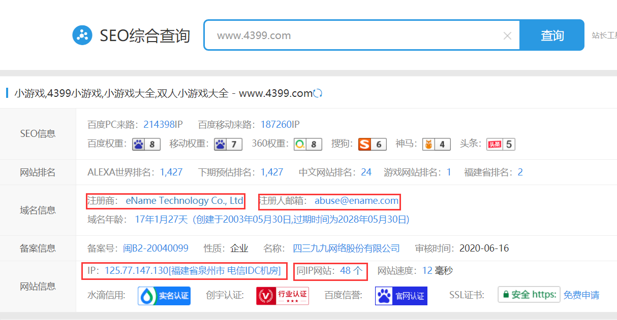Click the 站长工具 link at top right

(x=604, y=35)
